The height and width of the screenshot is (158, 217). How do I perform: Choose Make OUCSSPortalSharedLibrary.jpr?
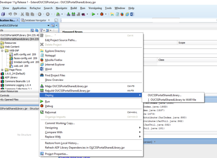(66, 86)
